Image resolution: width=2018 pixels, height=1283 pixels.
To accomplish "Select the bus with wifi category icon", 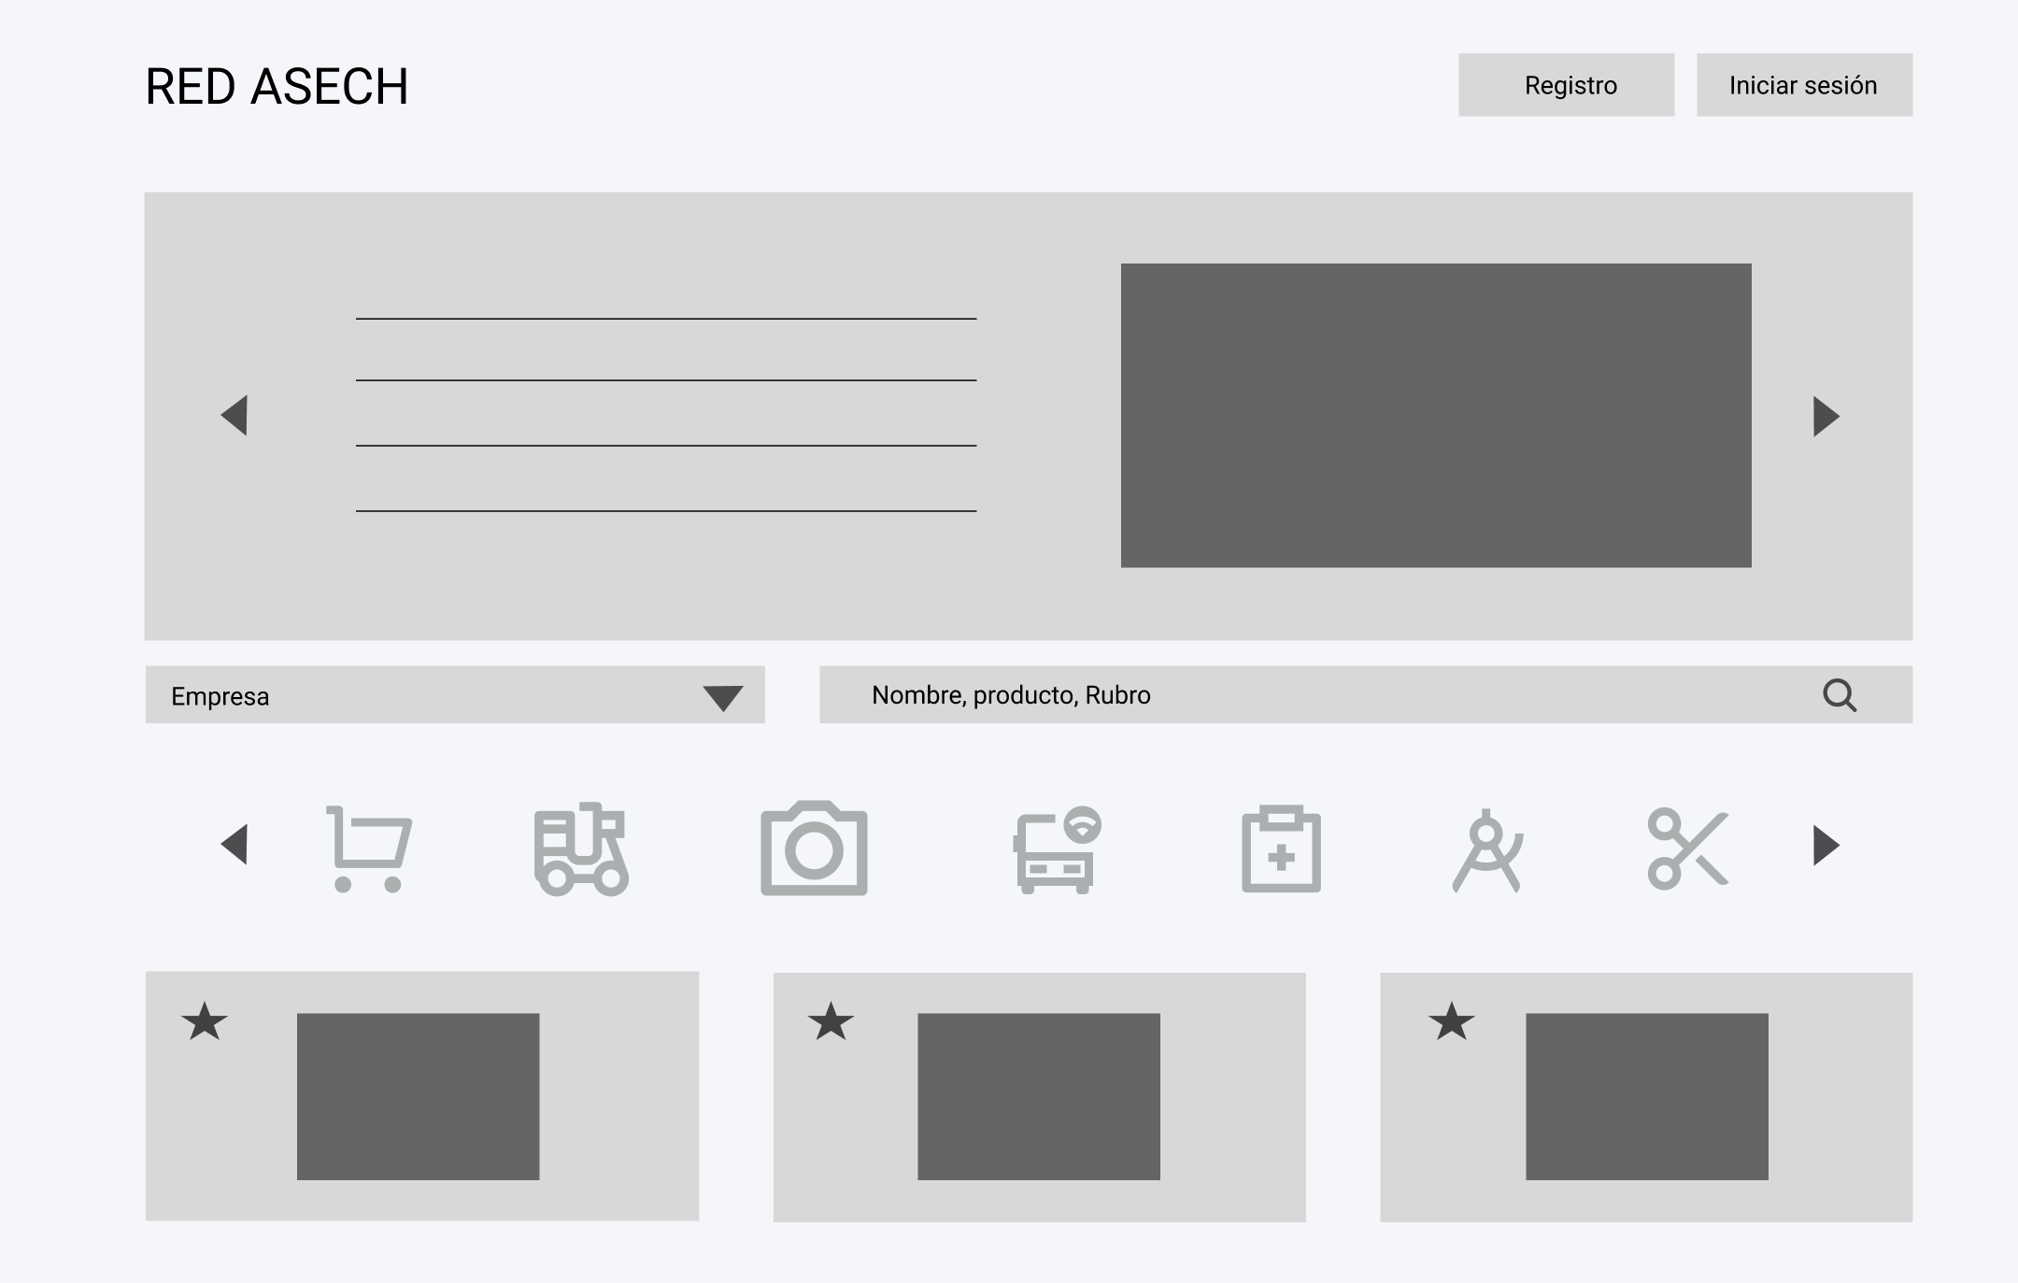I will pos(1058,849).
